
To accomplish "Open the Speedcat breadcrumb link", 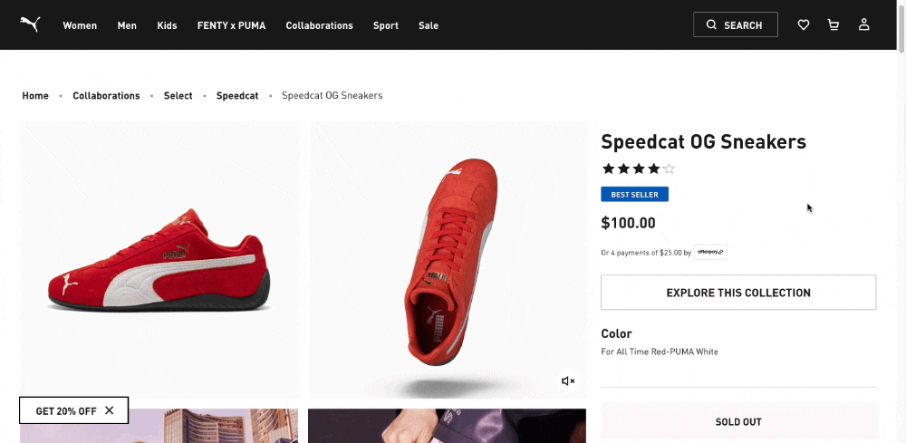I will [237, 96].
